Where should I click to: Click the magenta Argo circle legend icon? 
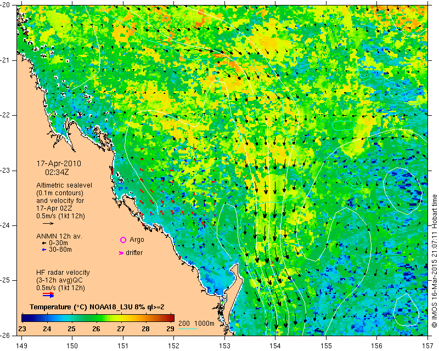pos(123,240)
